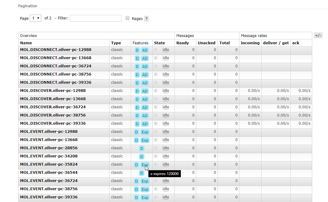Click the D badge for MOL.DISCONNECT.oliver-pc-12988

point(137,50)
